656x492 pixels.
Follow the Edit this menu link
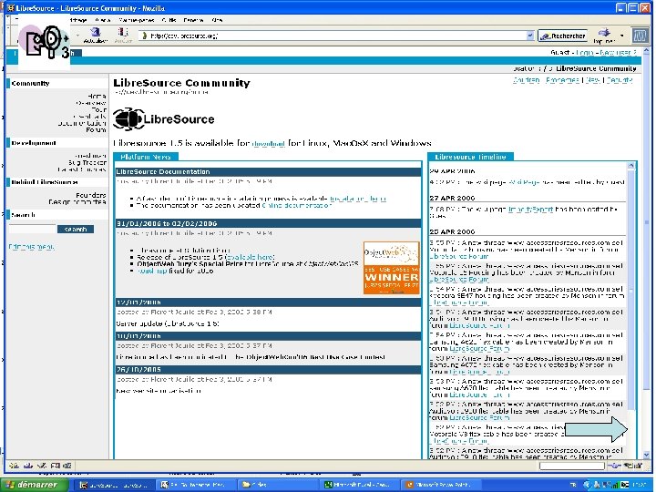click(31, 247)
